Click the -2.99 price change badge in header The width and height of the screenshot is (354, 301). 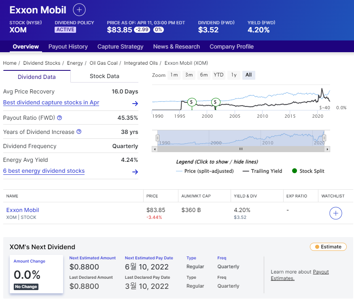[x=142, y=30]
